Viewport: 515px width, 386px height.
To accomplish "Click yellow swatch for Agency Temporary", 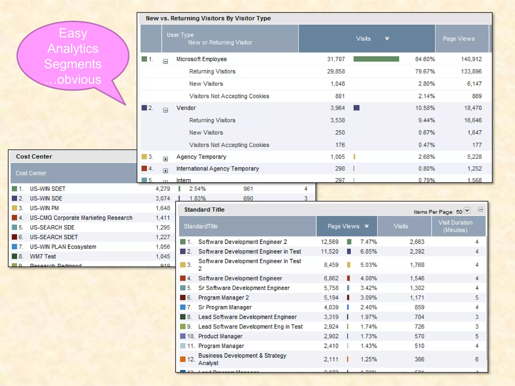I will (x=144, y=157).
